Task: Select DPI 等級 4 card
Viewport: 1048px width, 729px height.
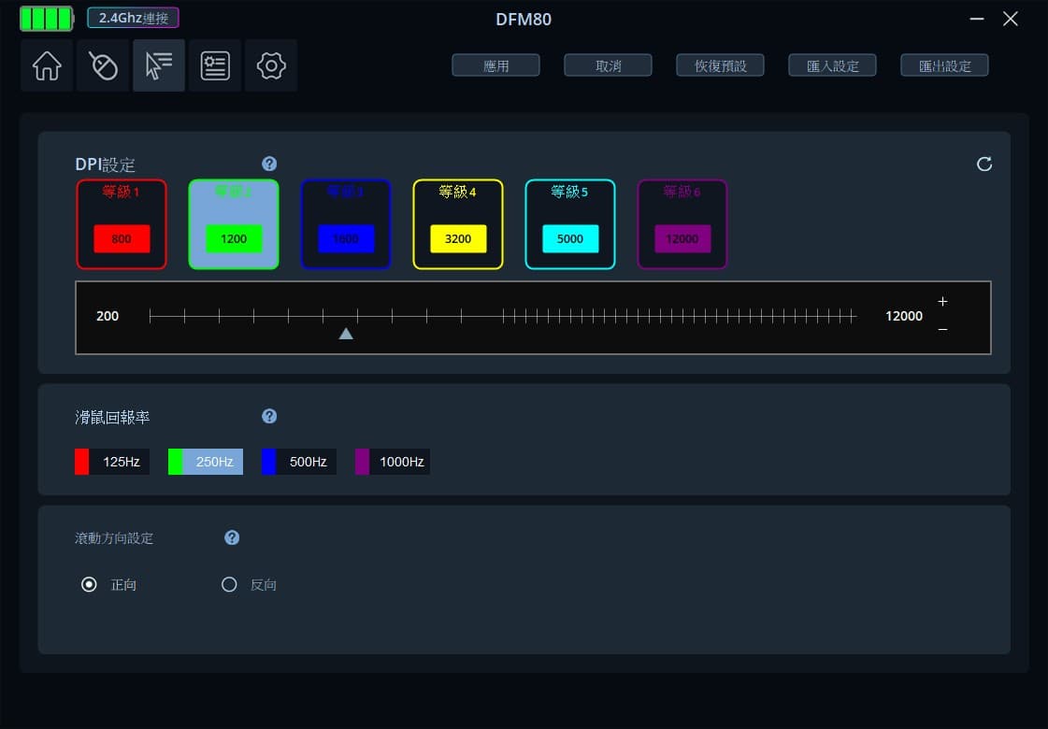Action: click(x=458, y=224)
